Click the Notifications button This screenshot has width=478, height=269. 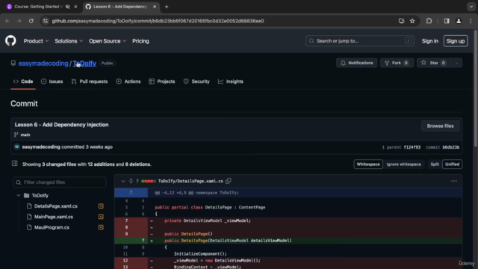(x=357, y=63)
